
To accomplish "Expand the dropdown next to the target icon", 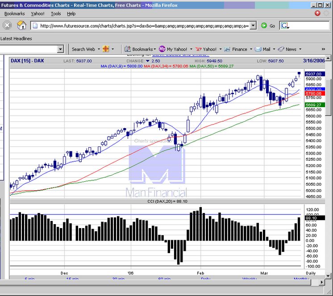I will 113,49.
